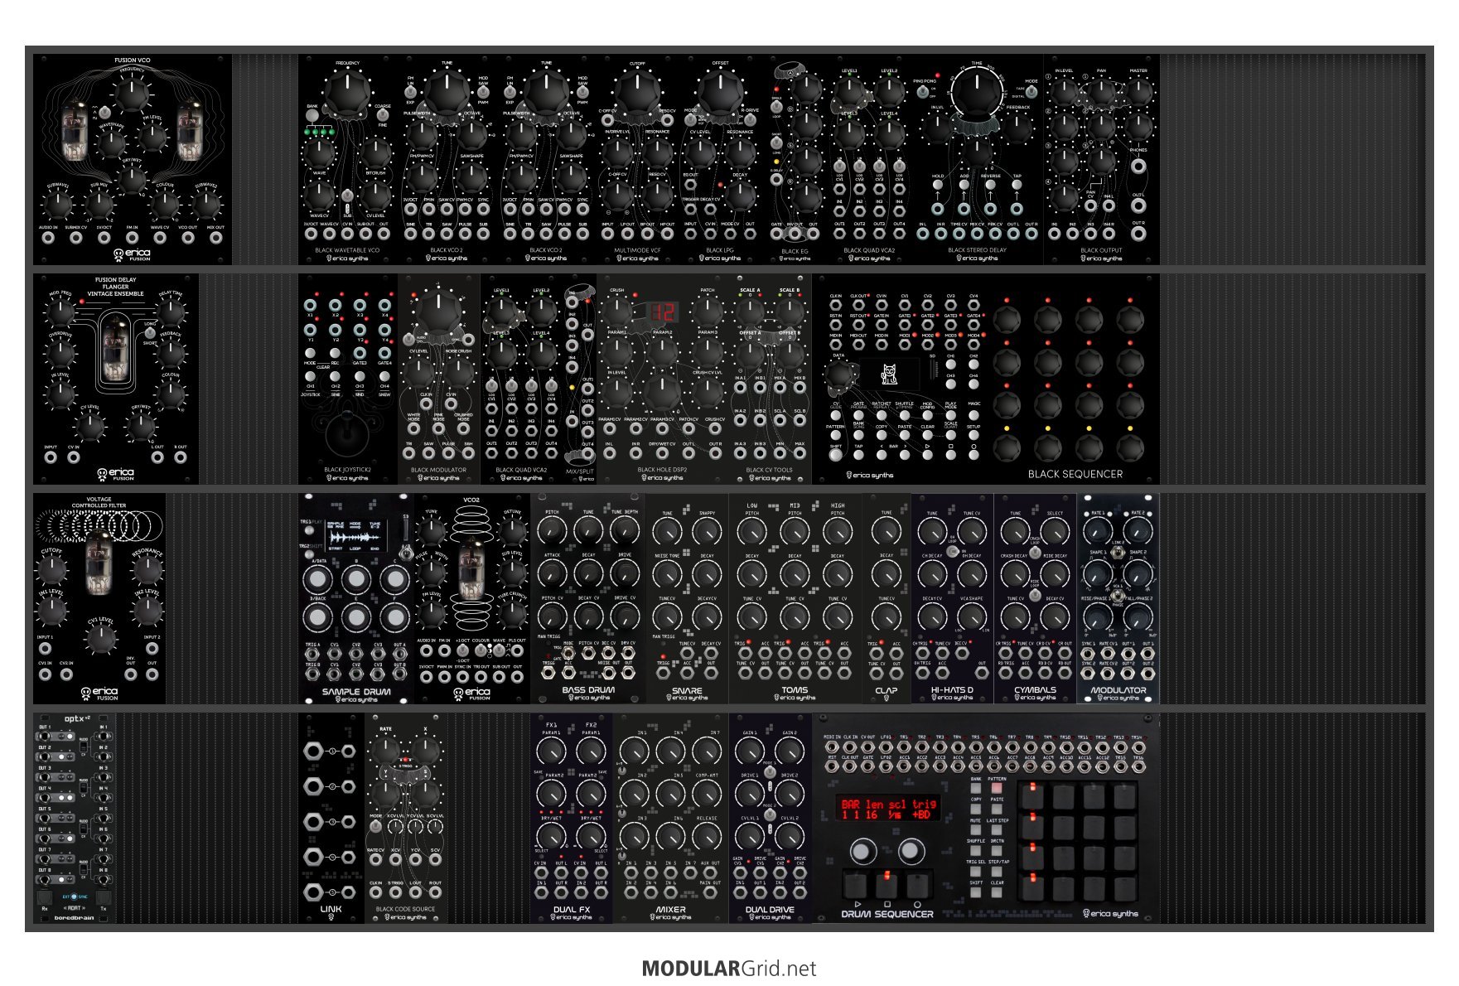The image size is (1459, 986).
Task: Click the RST jack on Drum Sequencer
Action: coord(832,767)
